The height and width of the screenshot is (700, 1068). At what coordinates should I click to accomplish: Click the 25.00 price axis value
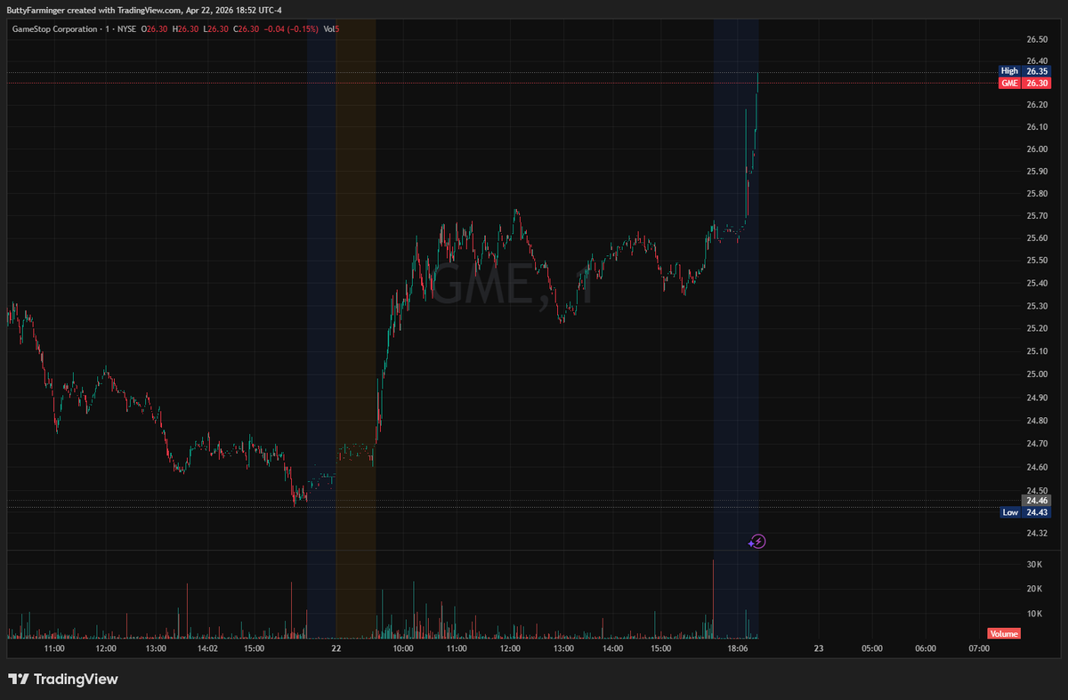click(1036, 374)
